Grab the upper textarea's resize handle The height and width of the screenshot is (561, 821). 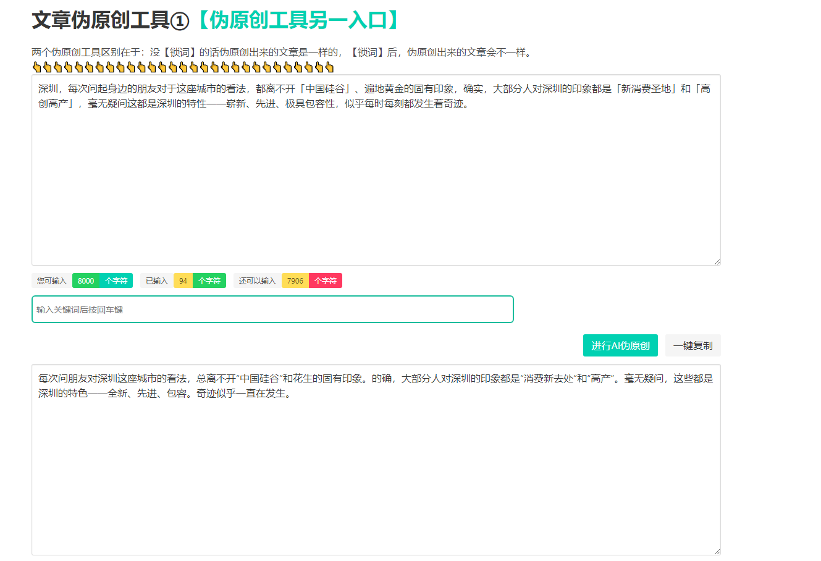pos(717,262)
